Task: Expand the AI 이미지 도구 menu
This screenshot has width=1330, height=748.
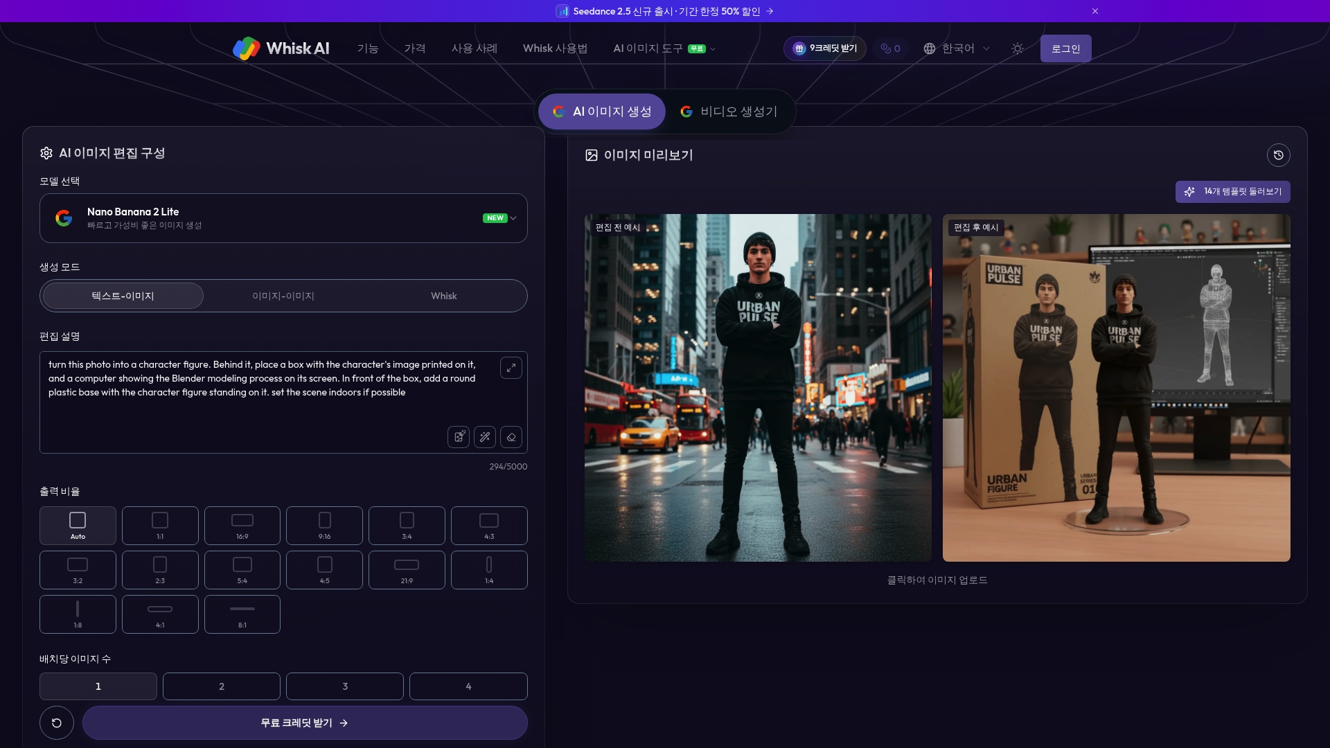Action: (664, 48)
